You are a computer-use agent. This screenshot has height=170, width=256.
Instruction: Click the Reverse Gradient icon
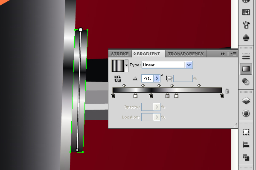click(x=118, y=79)
